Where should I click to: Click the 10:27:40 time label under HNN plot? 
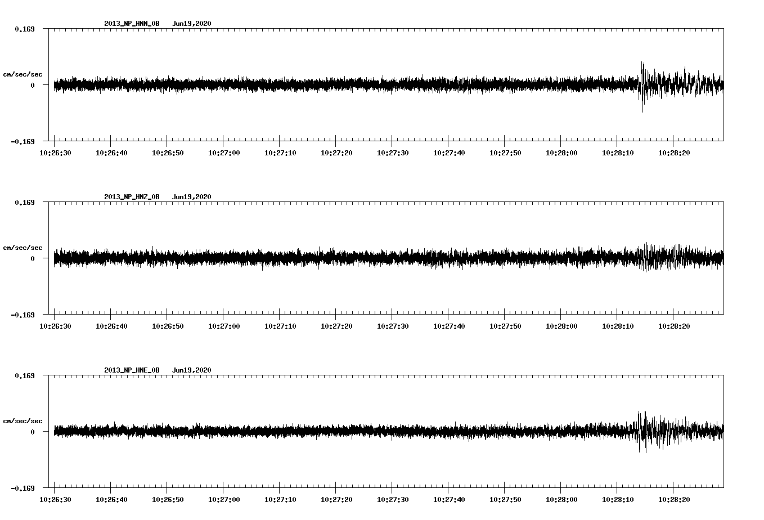coord(449,153)
